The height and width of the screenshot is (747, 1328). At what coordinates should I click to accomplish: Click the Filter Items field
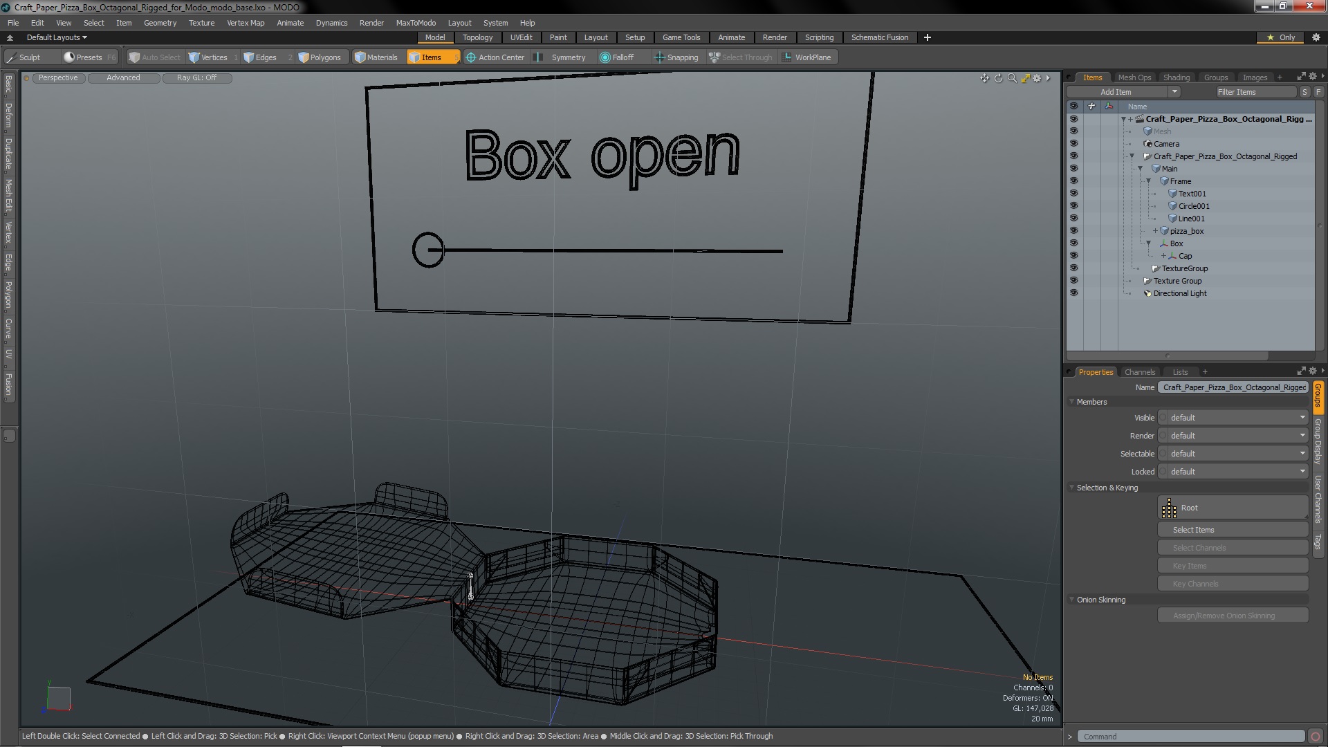1256,92
